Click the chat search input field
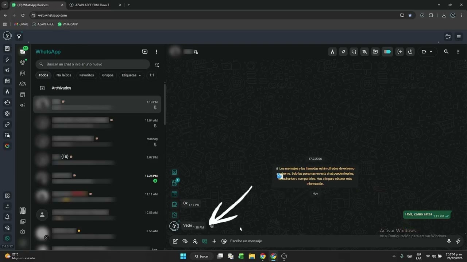The width and height of the screenshot is (467, 262). (93, 64)
